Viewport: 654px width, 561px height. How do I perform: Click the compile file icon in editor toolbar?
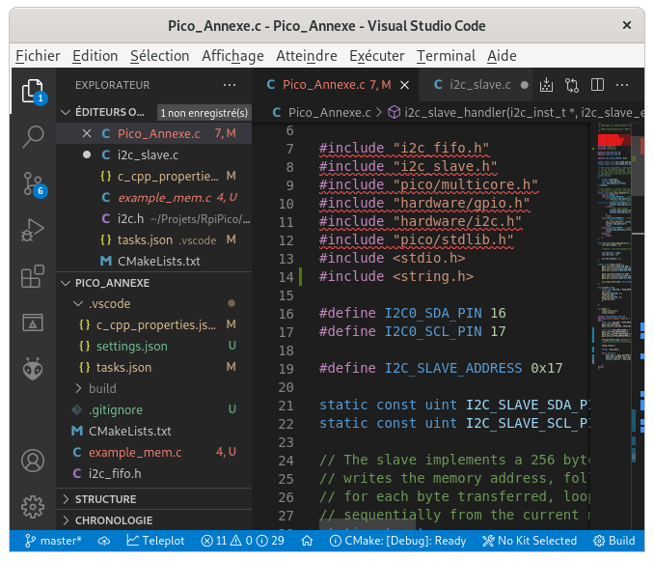click(x=546, y=85)
